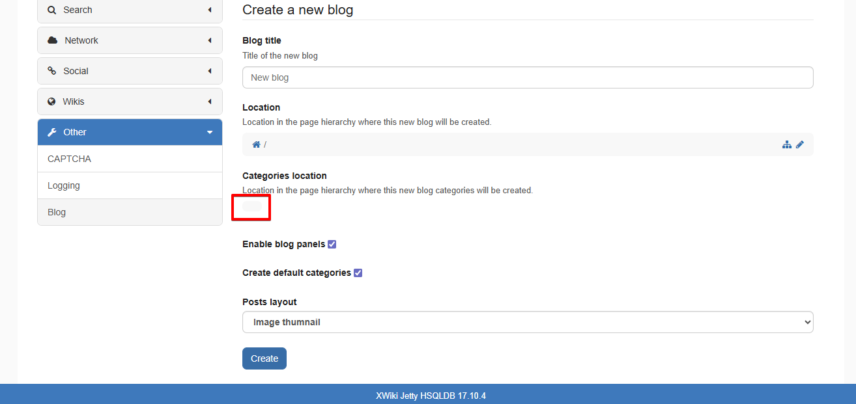Screen dimensions: 856x404
Task: Expand the Wikis section arrow
Action: point(210,101)
